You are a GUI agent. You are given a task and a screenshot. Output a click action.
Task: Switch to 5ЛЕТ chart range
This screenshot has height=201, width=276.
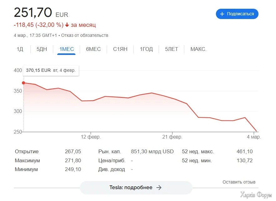pos(171,49)
